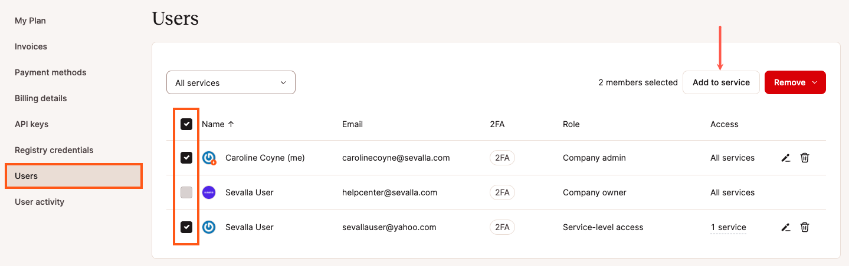Go to API keys in sidebar
The image size is (849, 266).
coord(31,124)
